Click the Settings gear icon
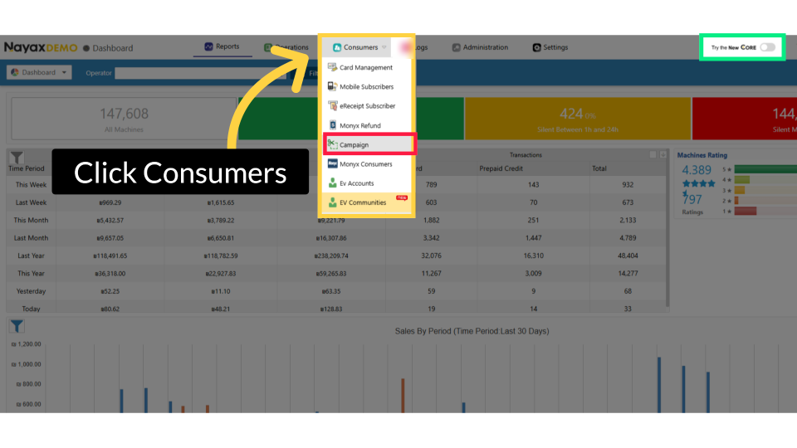 click(536, 47)
